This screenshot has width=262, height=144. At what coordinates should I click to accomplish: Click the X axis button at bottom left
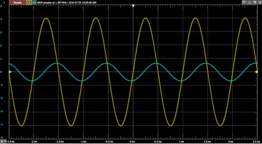pyautogui.click(x=2, y=141)
